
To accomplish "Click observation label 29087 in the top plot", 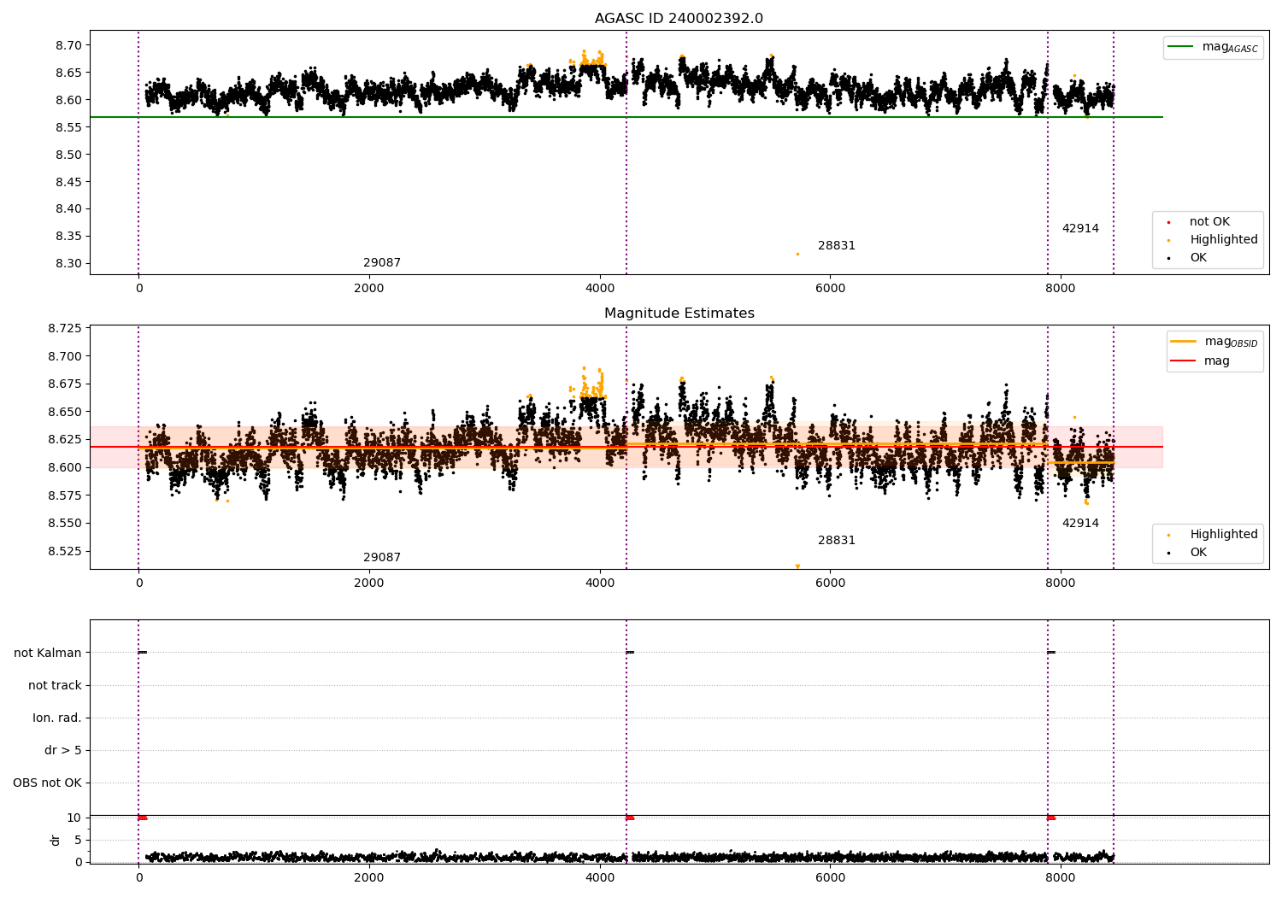I will point(382,263).
